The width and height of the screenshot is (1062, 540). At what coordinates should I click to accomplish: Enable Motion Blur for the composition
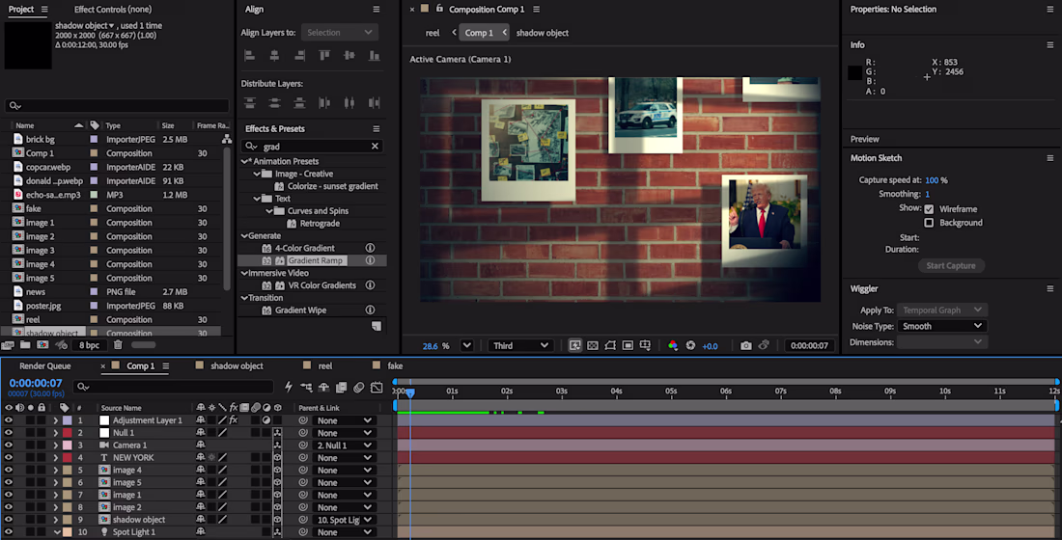pos(359,387)
